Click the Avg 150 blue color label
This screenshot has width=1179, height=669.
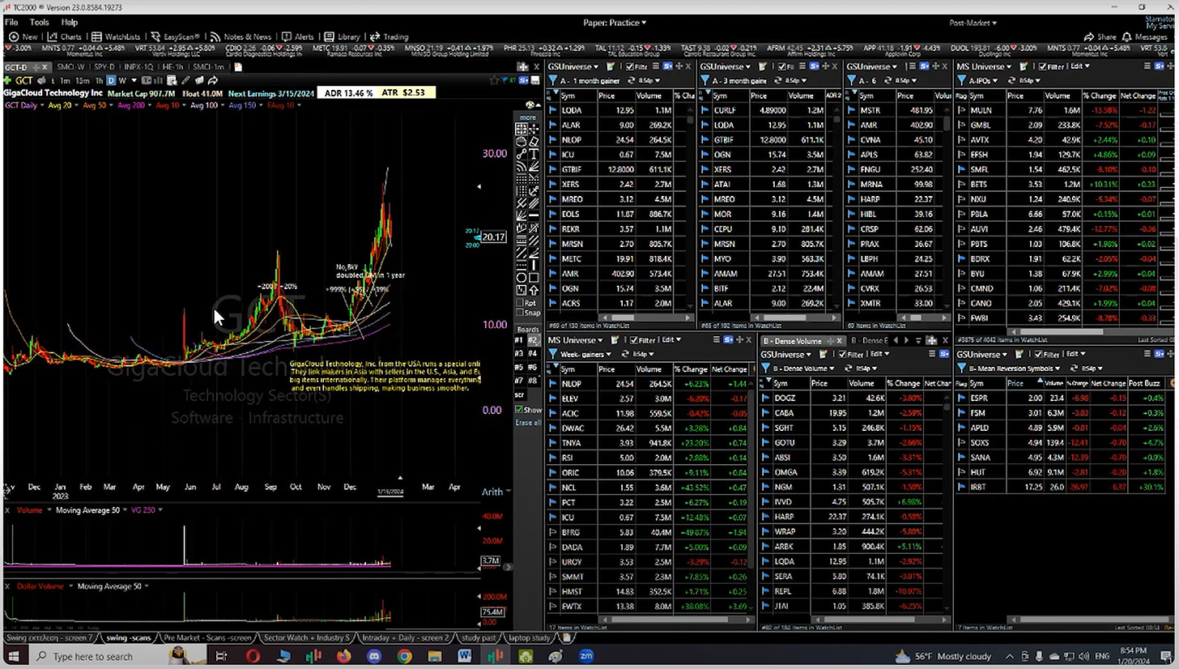click(243, 105)
